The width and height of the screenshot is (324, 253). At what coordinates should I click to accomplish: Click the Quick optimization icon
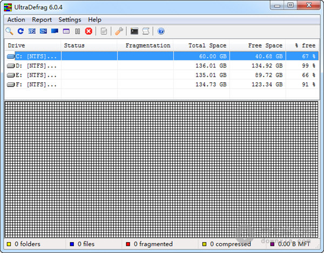[x=43, y=31]
